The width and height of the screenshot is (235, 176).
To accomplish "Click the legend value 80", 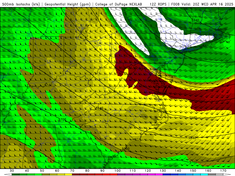I will point(87,171).
